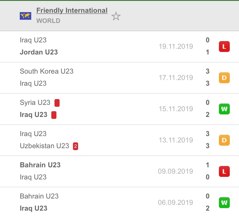
Task: Click the green W badge for Syria match
Action: (224, 109)
